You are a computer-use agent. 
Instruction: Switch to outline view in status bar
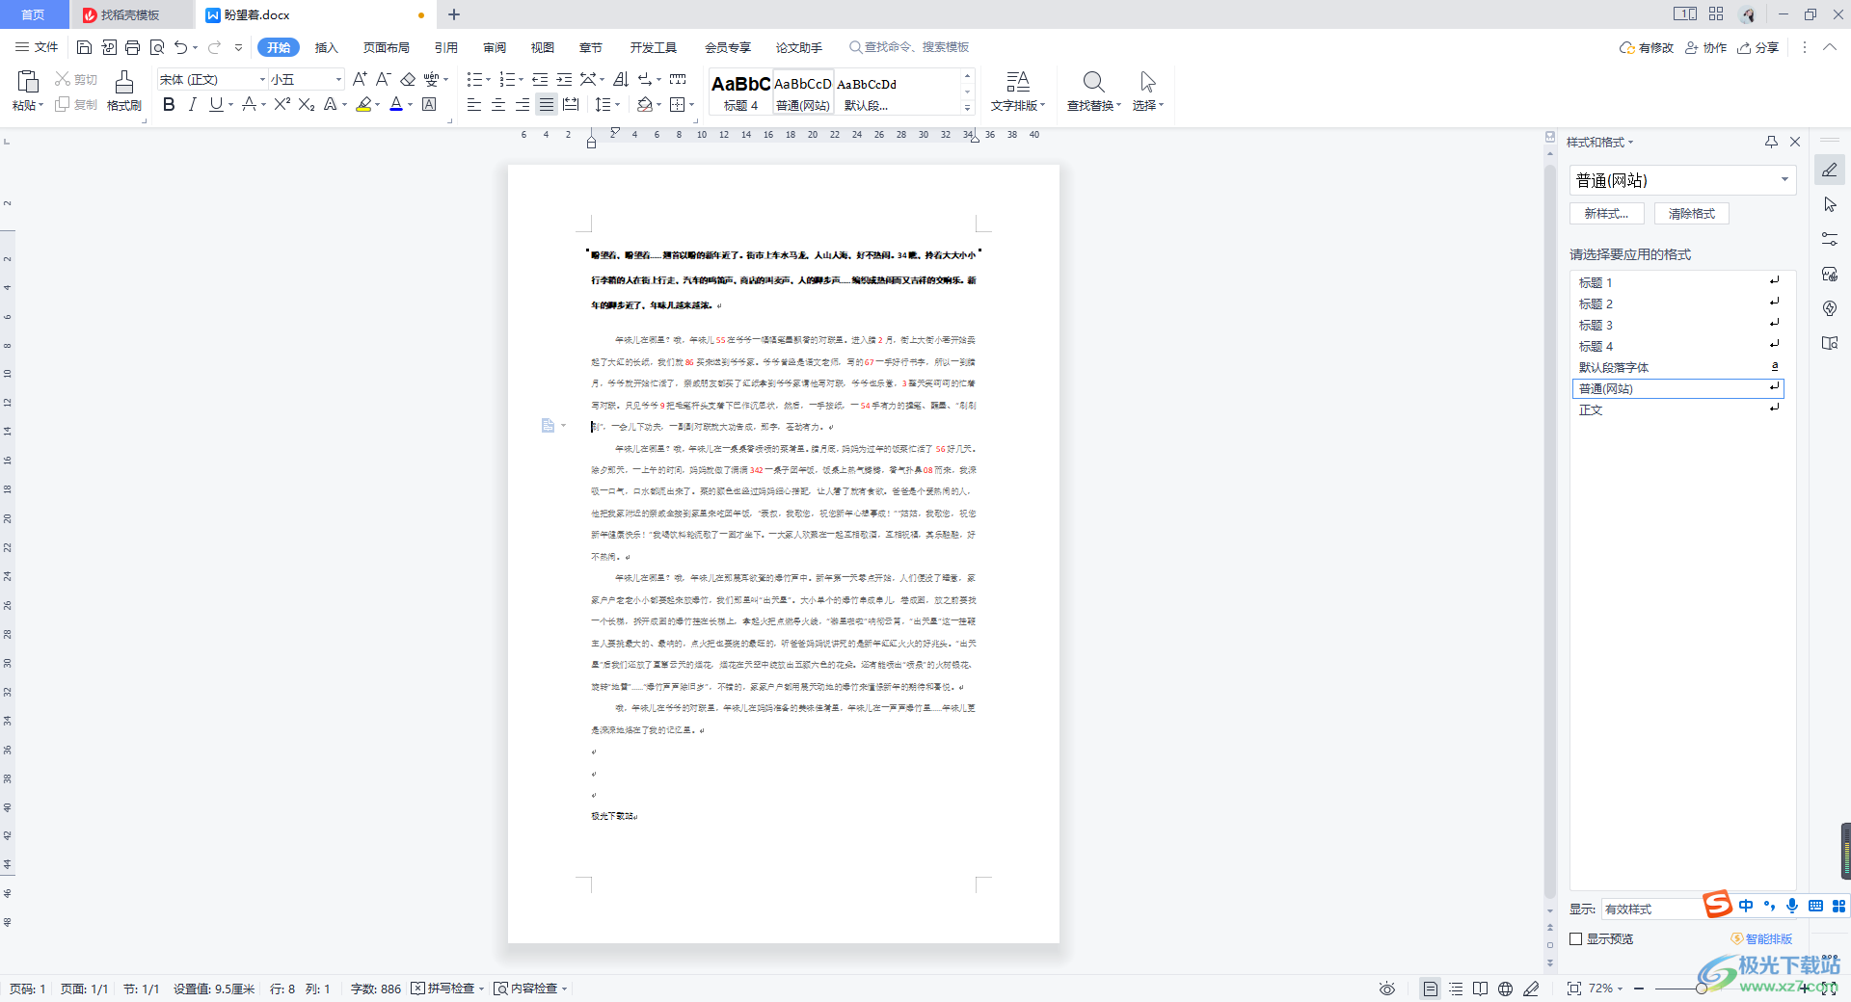click(1456, 989)
